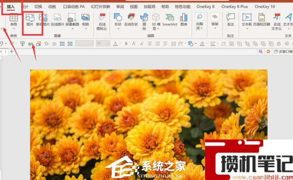
Task: Open the OneKey 8 Plus tab
Action: pos(234,7)
